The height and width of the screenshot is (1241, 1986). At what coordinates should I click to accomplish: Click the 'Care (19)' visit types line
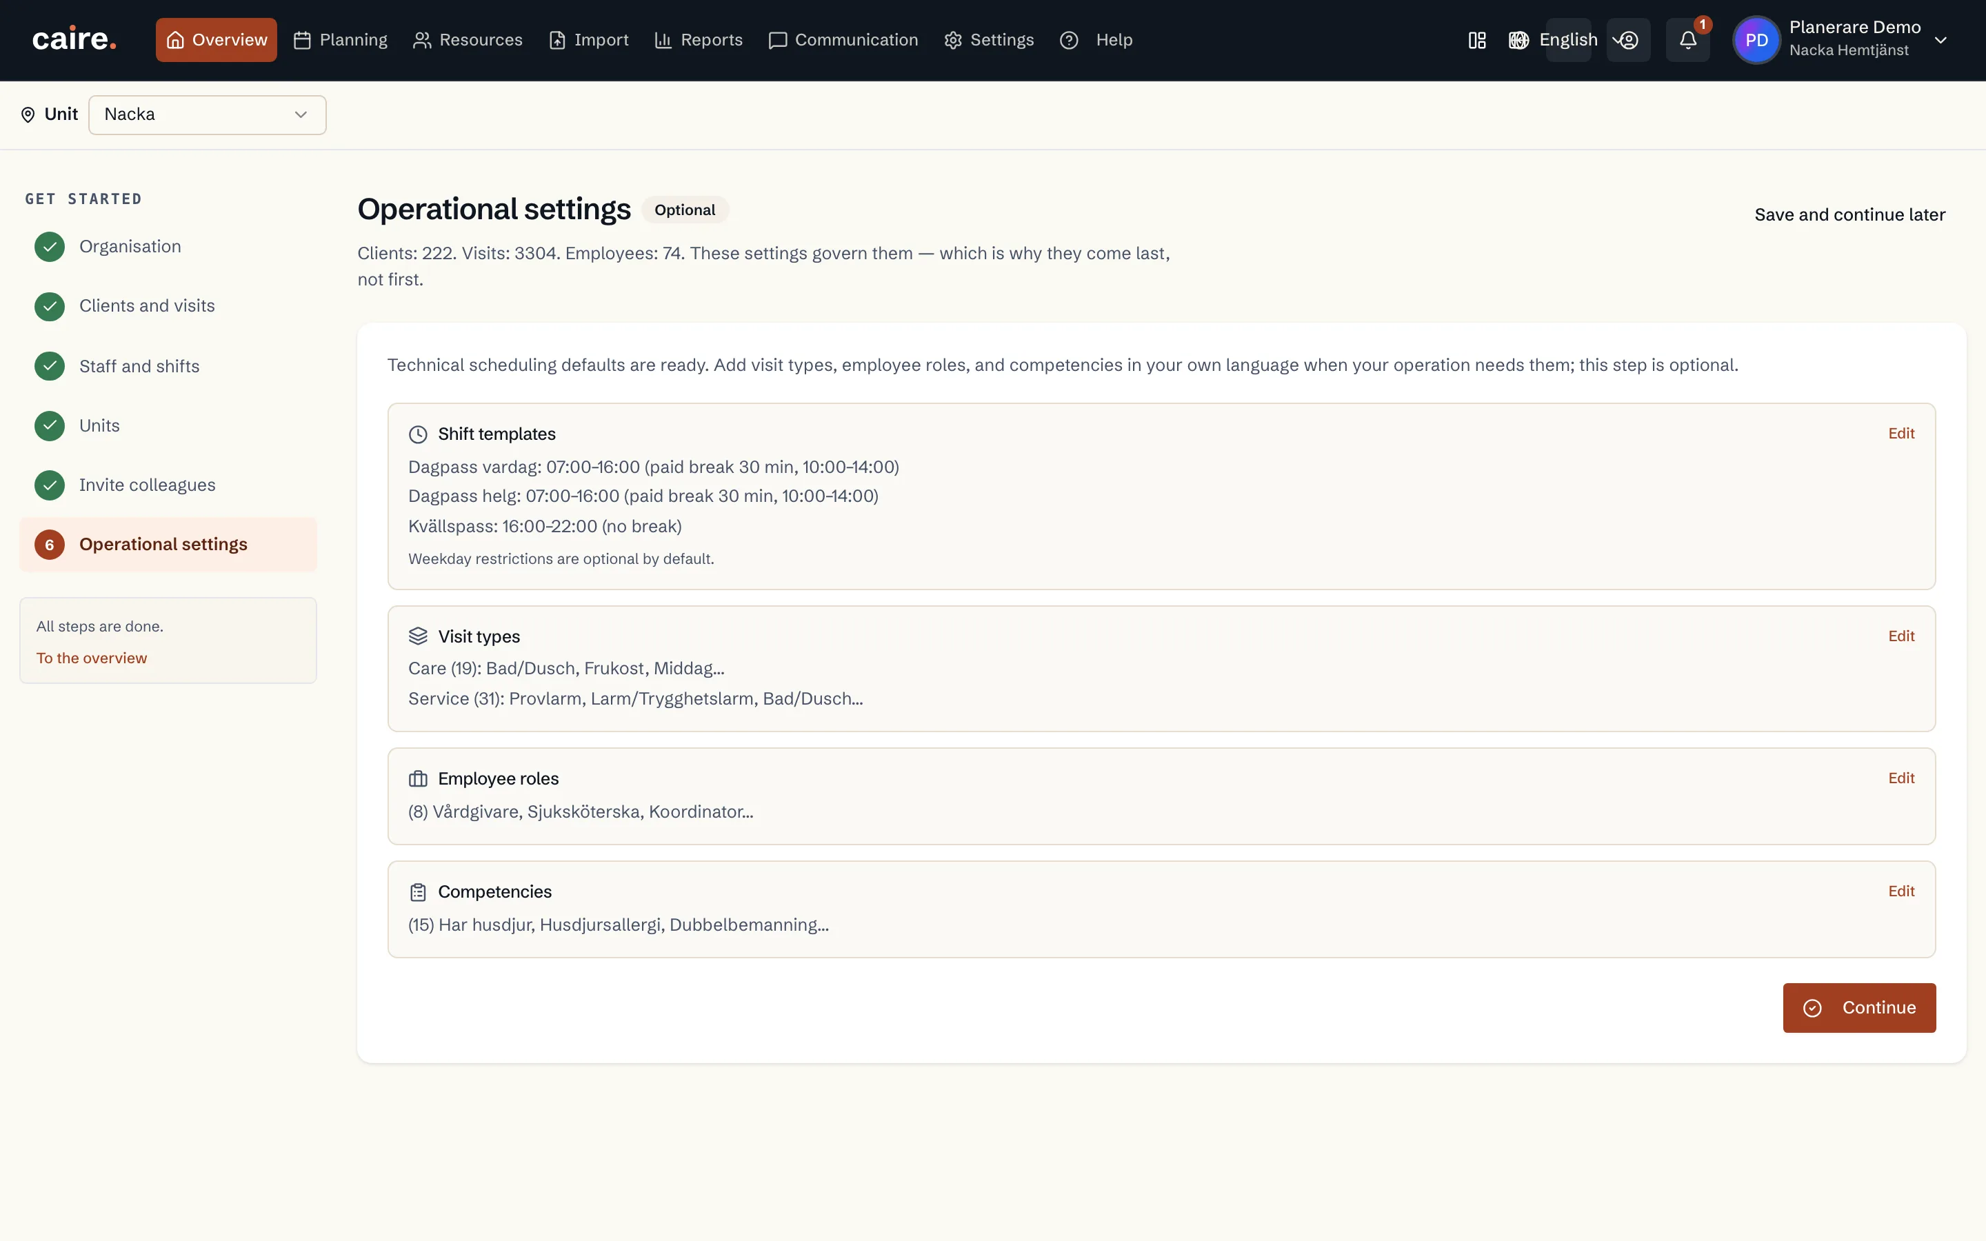(x=565, y=668)
